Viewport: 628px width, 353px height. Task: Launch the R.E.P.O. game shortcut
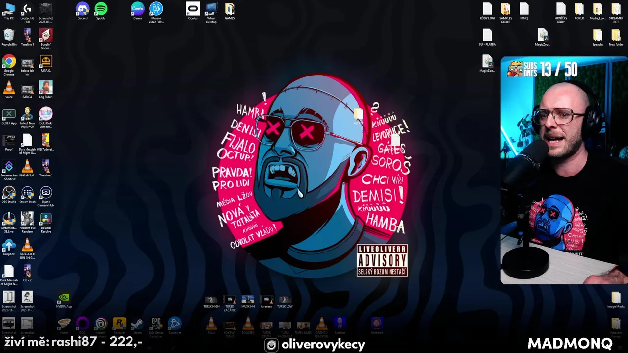(46, 63)
